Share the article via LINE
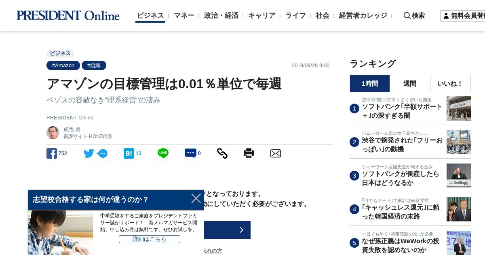The height and width of the screenshot is (255, 485). click(x=163, y=153)
